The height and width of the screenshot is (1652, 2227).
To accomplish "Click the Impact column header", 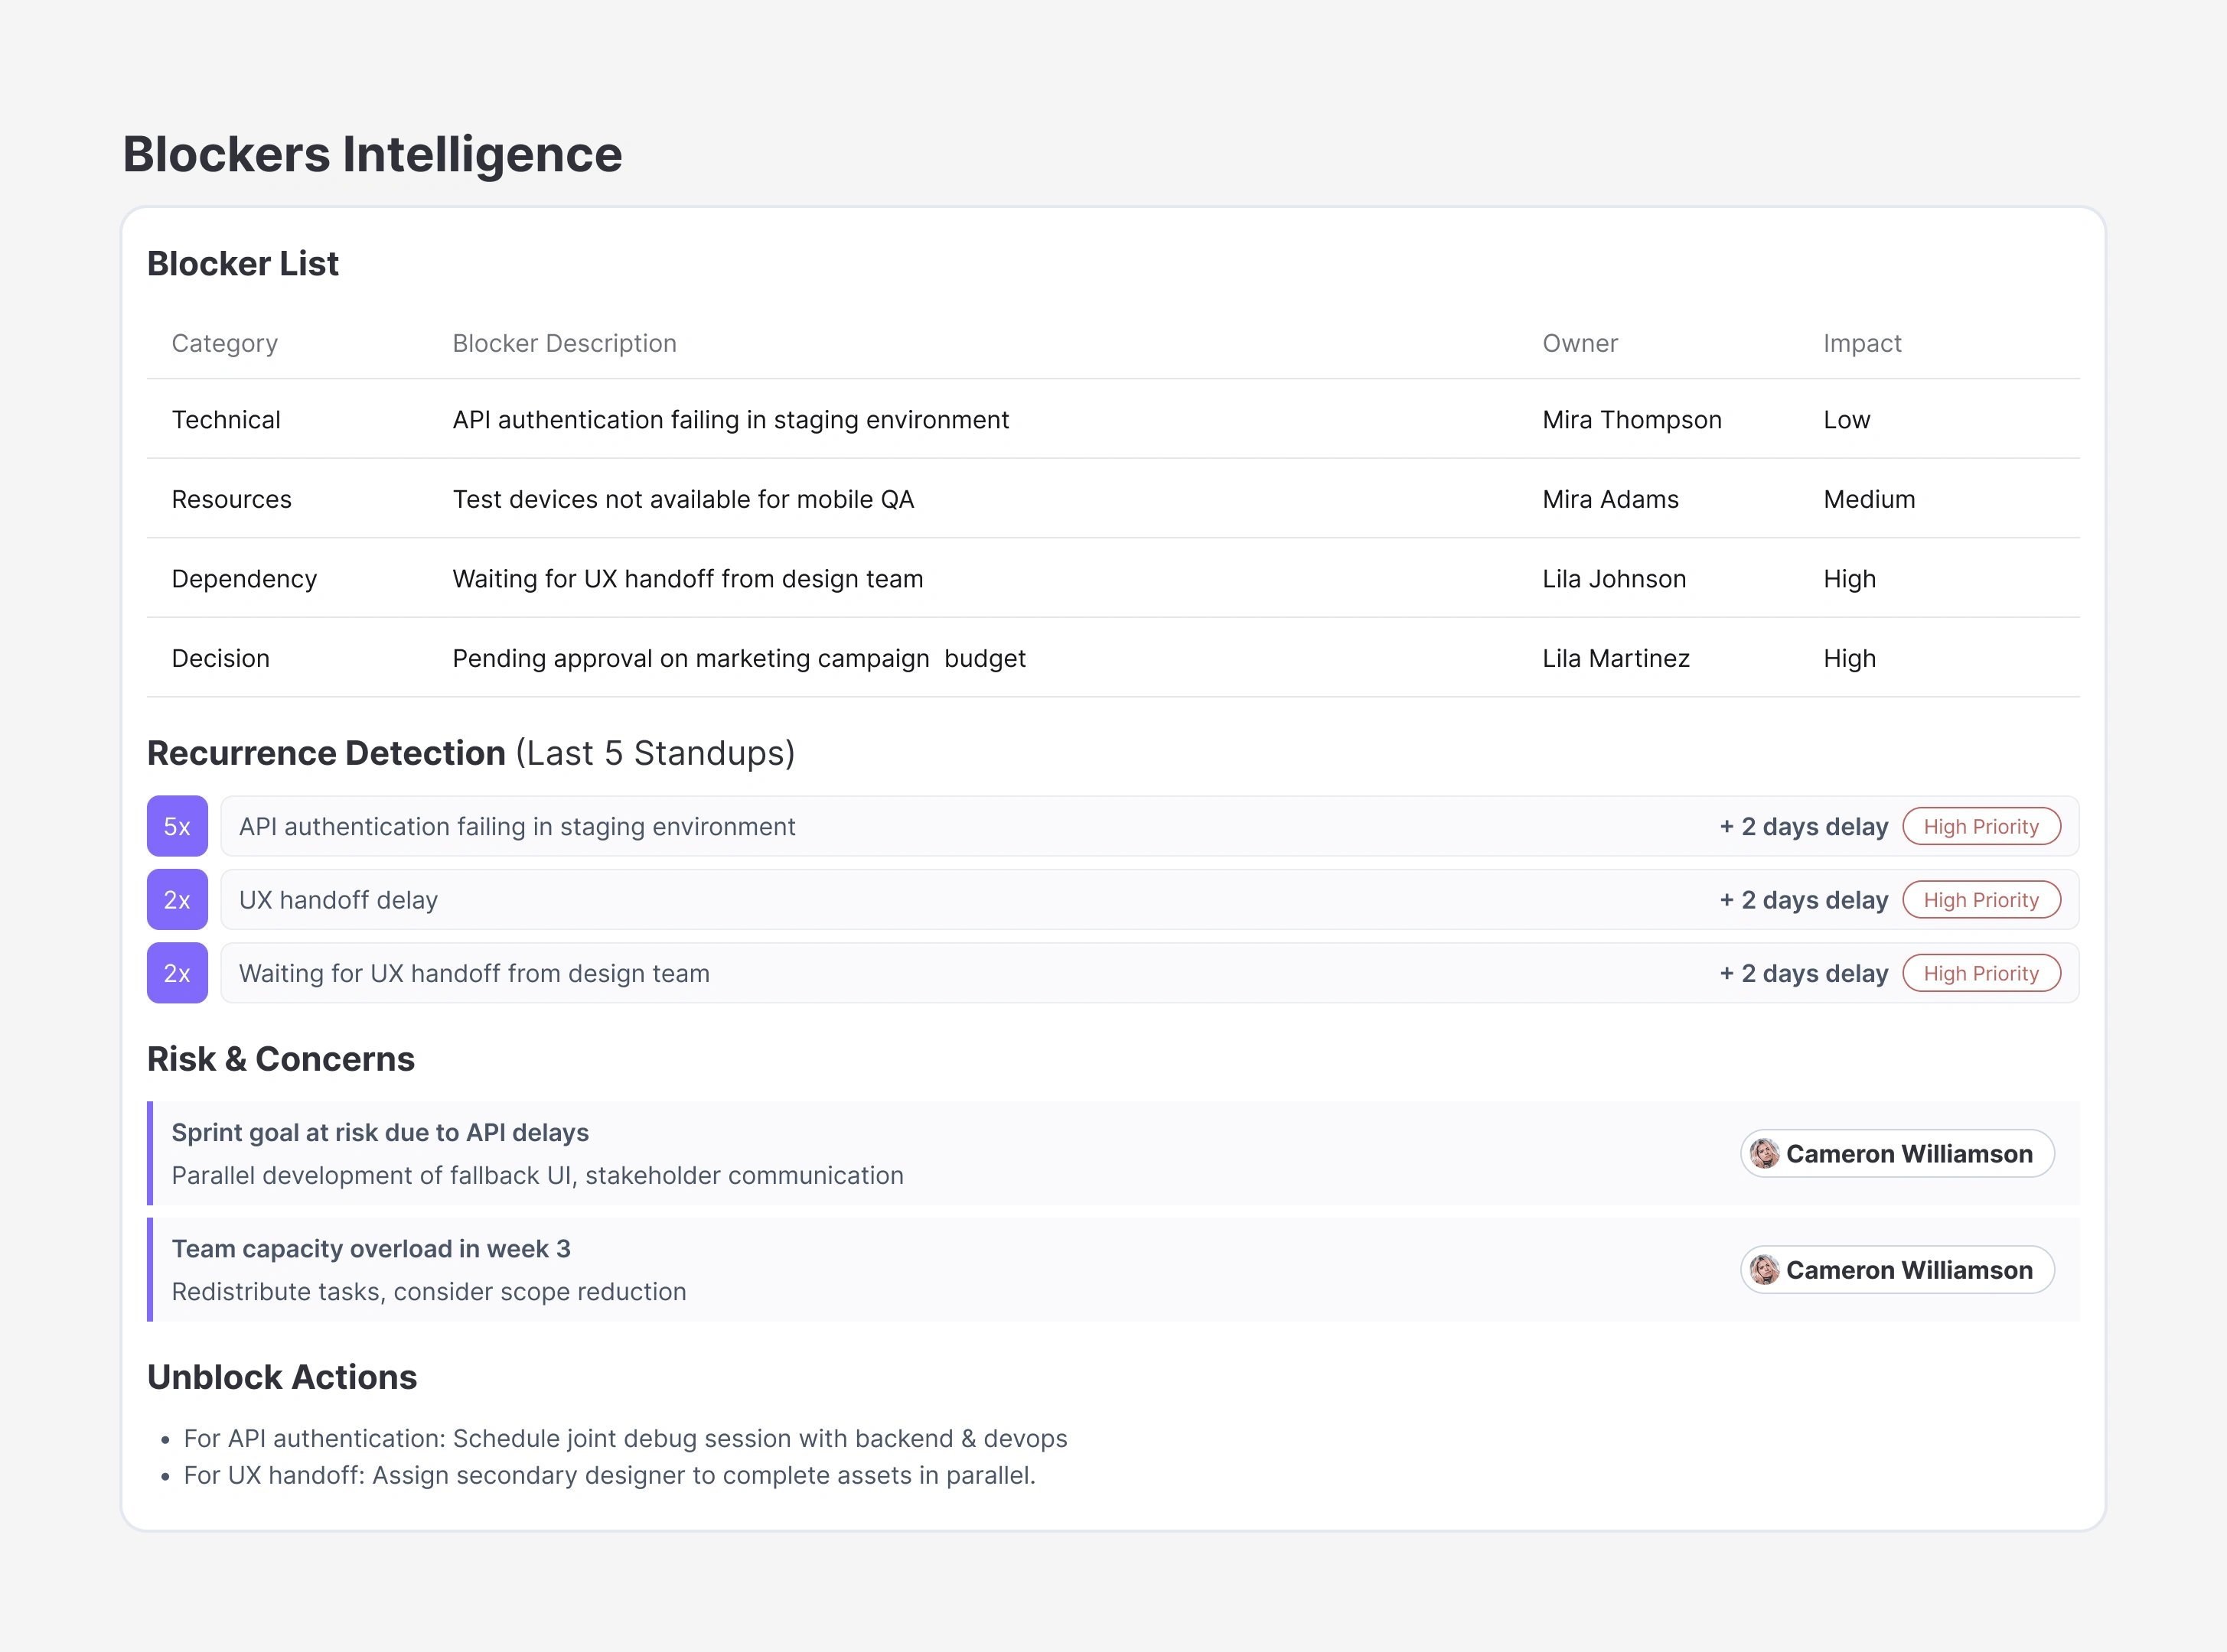I will point(1862,343).
